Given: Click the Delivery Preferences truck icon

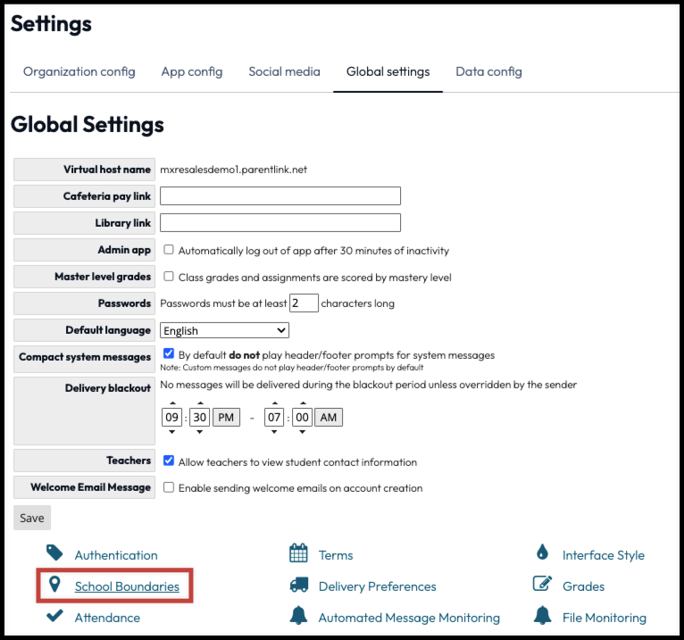Looking at the screenshot, I should 298,586.
